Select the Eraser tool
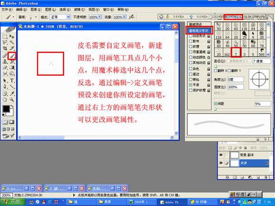 coord(5,67)
